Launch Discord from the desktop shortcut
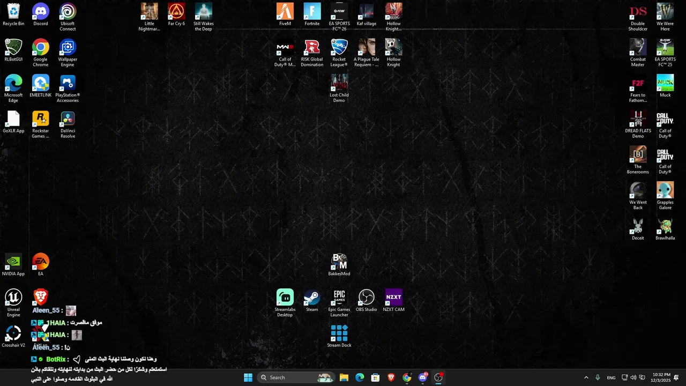686x386 pixels. [41, 15]
